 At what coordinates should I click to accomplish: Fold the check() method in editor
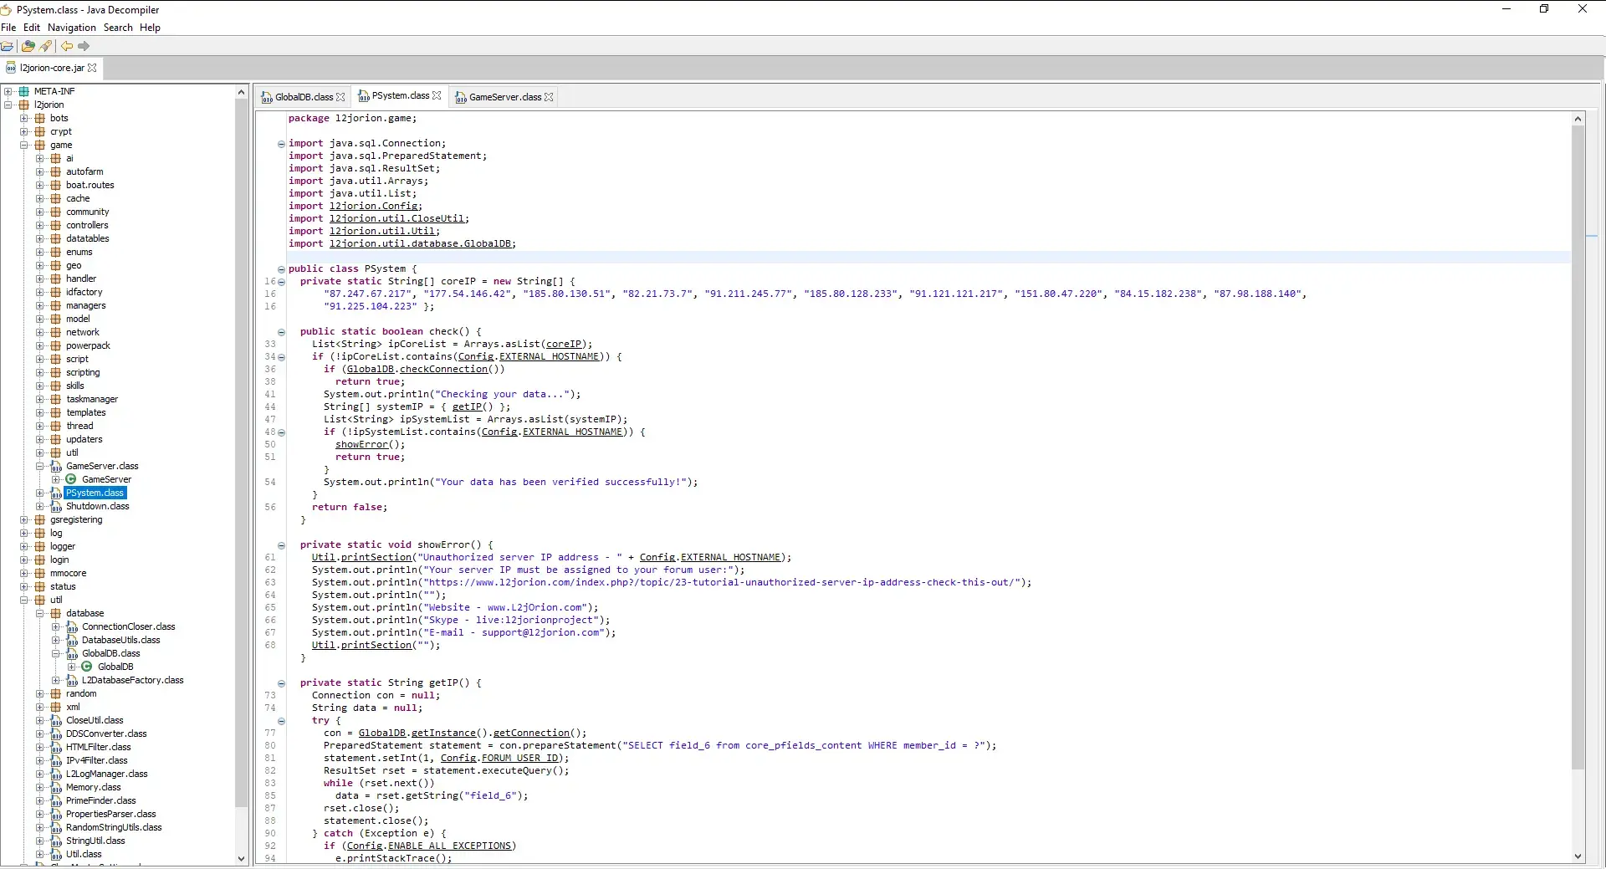pyautogui.click(x=281, y=332)
